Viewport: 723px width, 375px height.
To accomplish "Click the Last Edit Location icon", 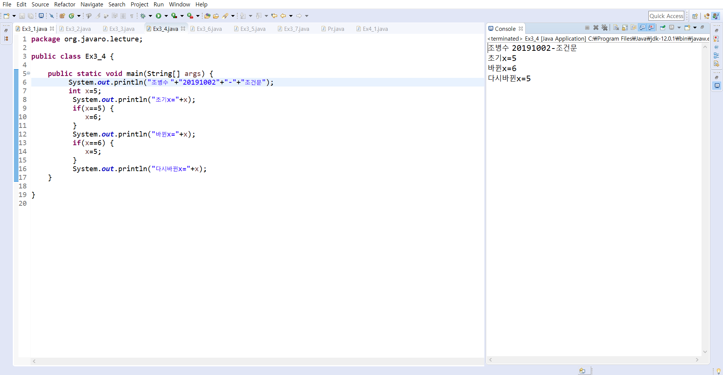I will (x=274, y=16).
